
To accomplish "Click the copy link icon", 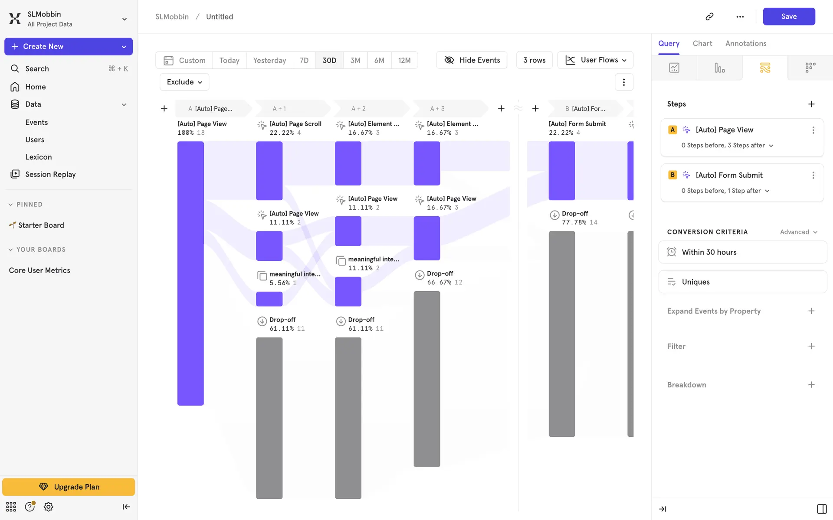I will click(x=709, y=16).
